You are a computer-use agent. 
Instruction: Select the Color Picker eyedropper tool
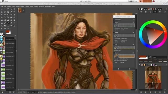point(11,12)
